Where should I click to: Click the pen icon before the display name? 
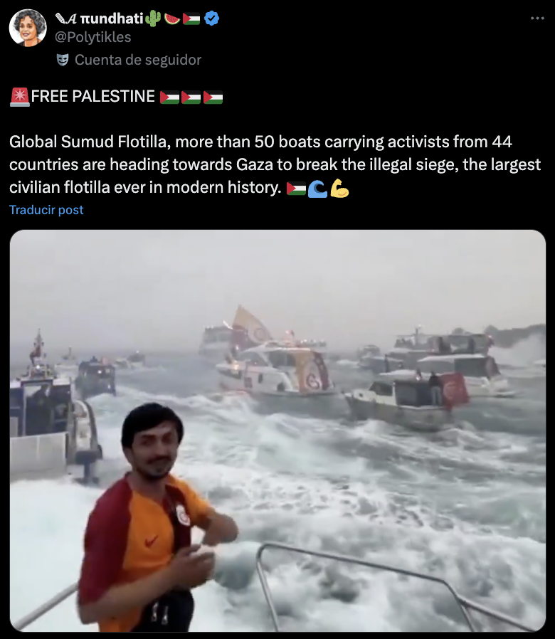tap(60, 19)
